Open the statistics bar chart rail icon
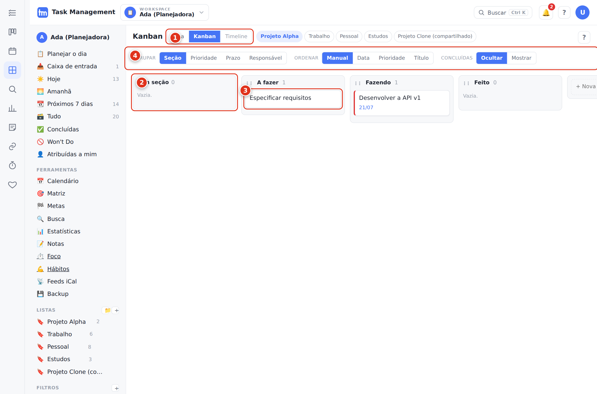Viewport: 597px width, 394px height. [x=12, y=108]
